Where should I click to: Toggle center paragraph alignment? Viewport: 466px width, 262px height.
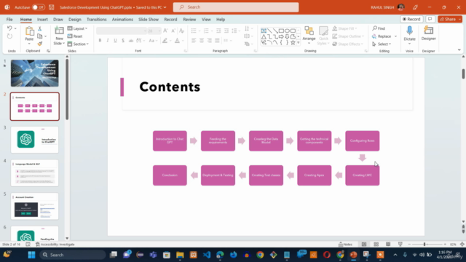(202, 41)
